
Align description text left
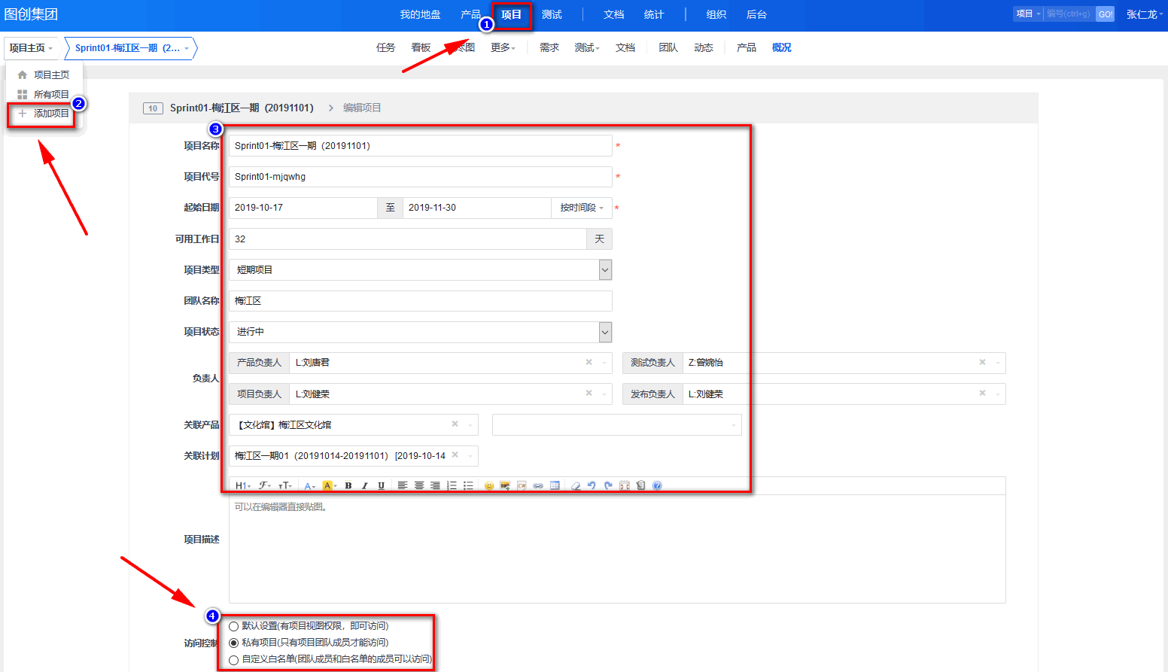[x=403, y=486]
